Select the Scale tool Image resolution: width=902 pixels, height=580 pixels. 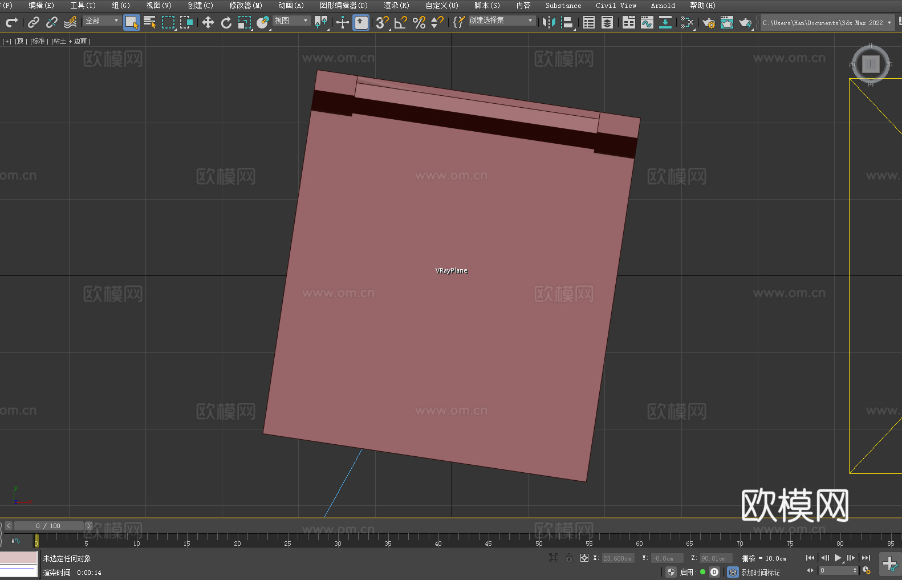tap(245, 22)
